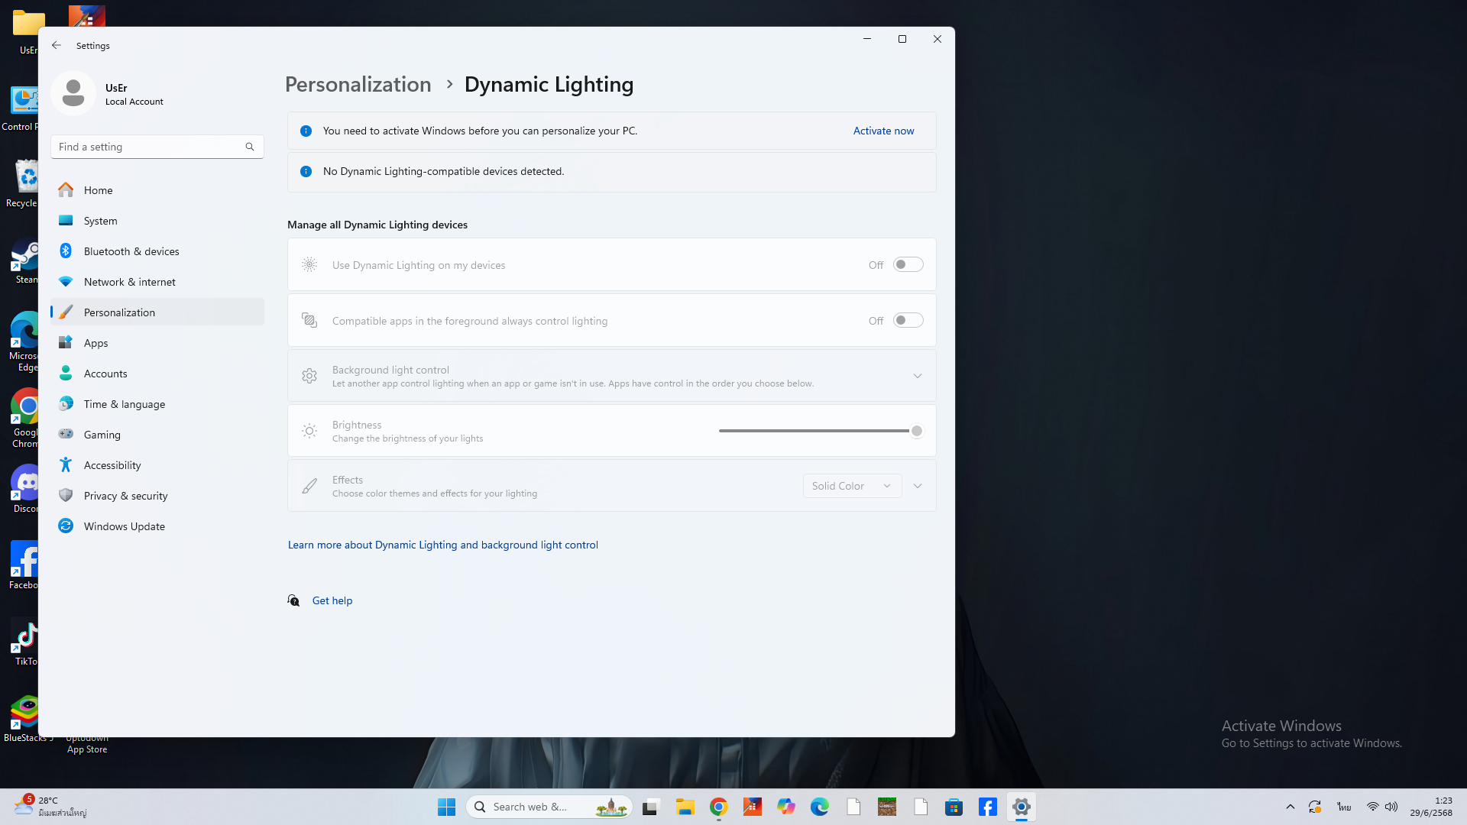Click the Find a setting search box
The image size is (1467, 825).
[x=157, y=147]
